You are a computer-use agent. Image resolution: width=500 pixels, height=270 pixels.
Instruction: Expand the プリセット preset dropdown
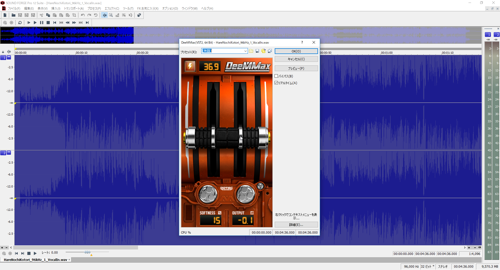point(245,51)
